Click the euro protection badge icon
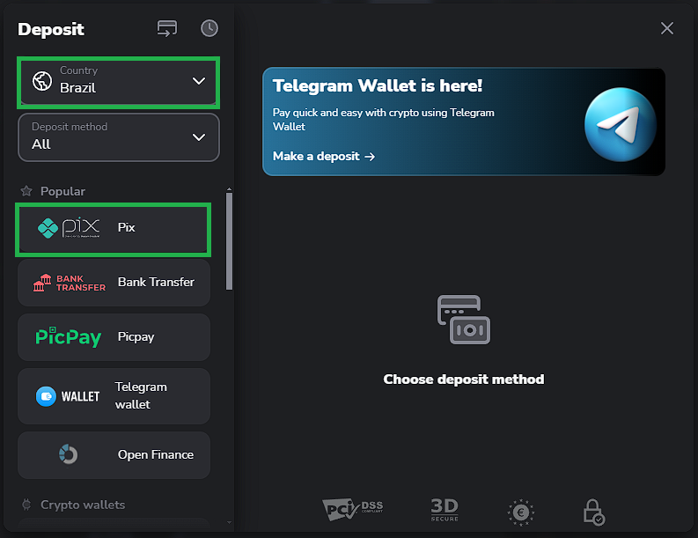The image size is (698, 538). click(521, 511)
